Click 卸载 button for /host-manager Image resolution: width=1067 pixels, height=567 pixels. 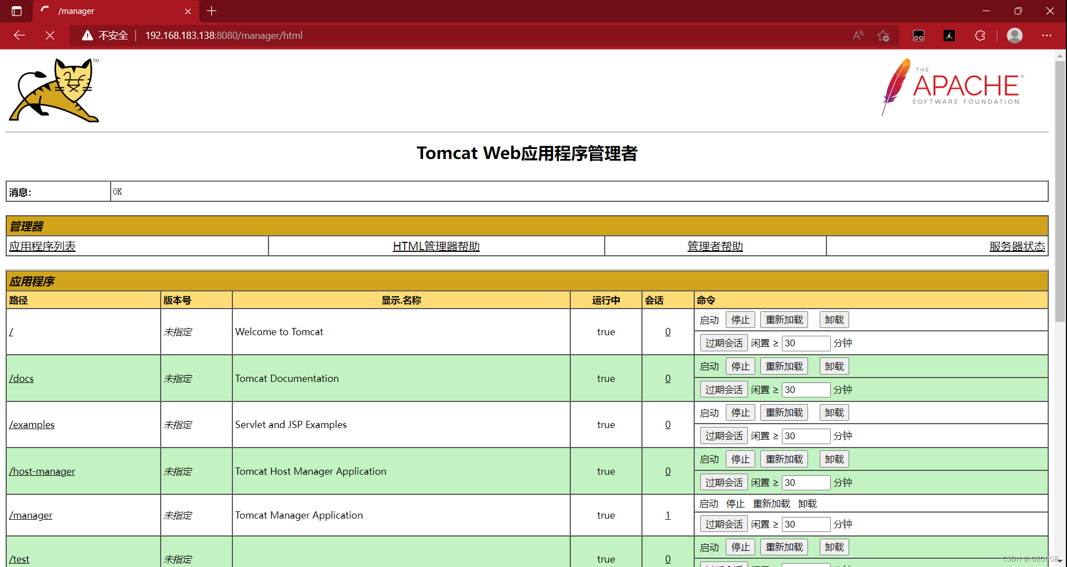coord(834,459)
